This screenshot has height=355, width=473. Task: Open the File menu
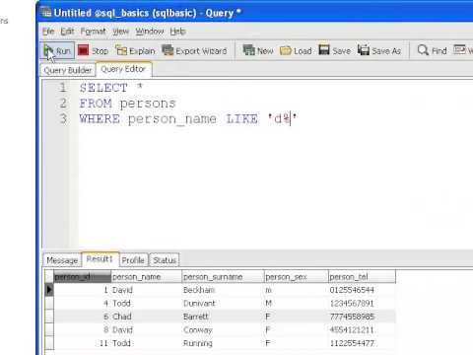coord(48,32)
